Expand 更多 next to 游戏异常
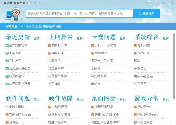The height and width of the screenshot is (125, 176). click(x=166, y=100)
